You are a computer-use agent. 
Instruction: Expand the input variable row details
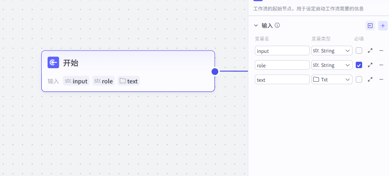(x=370, y=51)
